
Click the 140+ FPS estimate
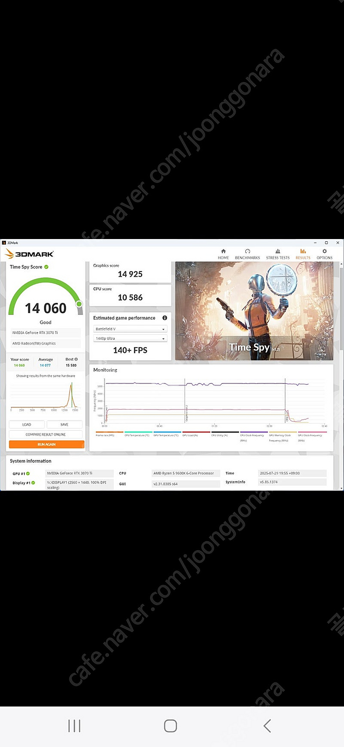(130, 350)
